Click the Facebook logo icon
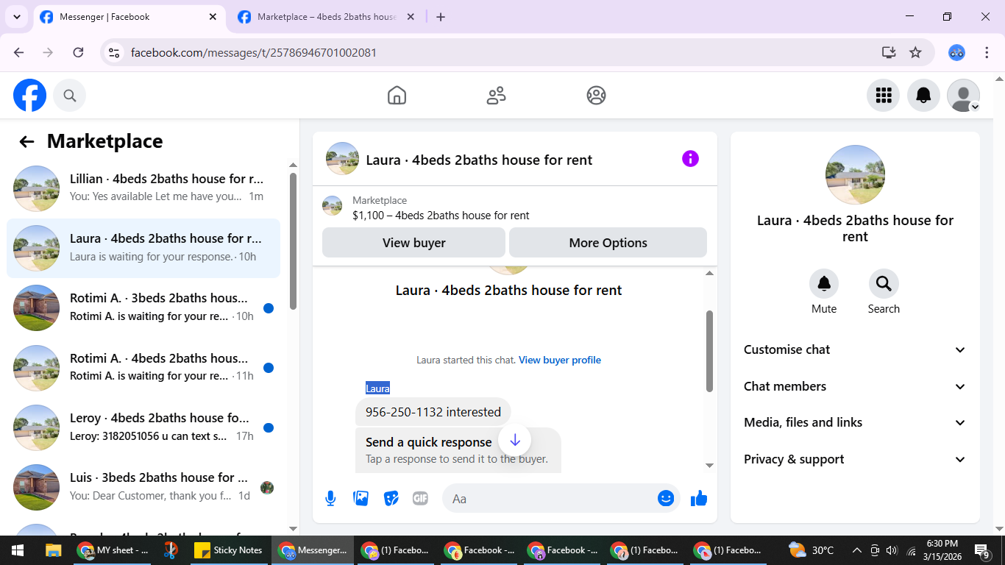The image size is (1005, 565). (30, 96)
